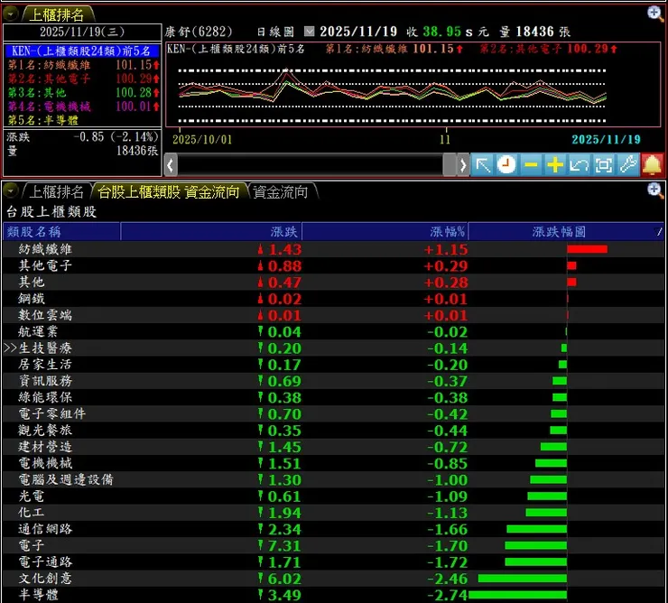This screenshot has height=603, width=668.
Task: Select 第5名:半導體 in the ranking list
Action: [x=83, y=120]
